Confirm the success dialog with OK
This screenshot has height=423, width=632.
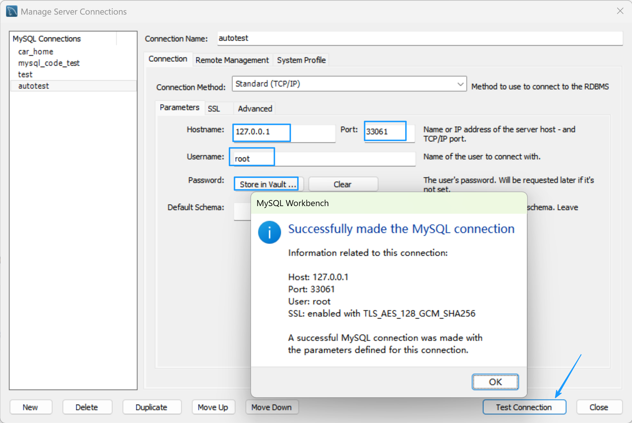click(495, 382)
